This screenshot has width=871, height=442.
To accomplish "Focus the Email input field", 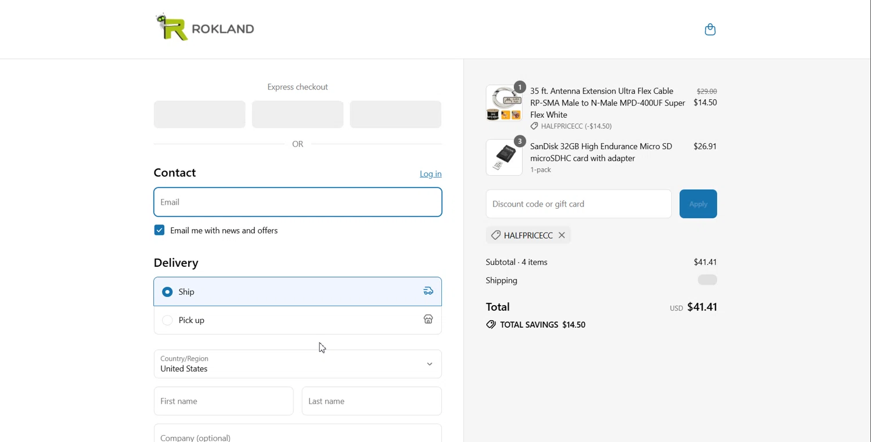I will (x=297, y=202).
